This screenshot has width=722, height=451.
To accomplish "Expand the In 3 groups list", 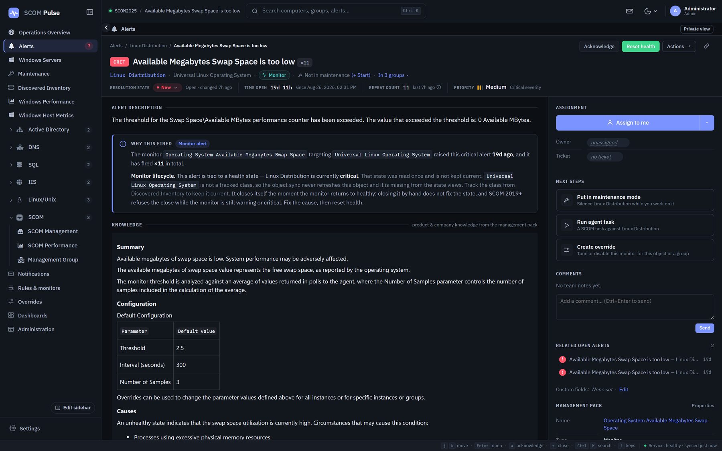I will [393, 75].
